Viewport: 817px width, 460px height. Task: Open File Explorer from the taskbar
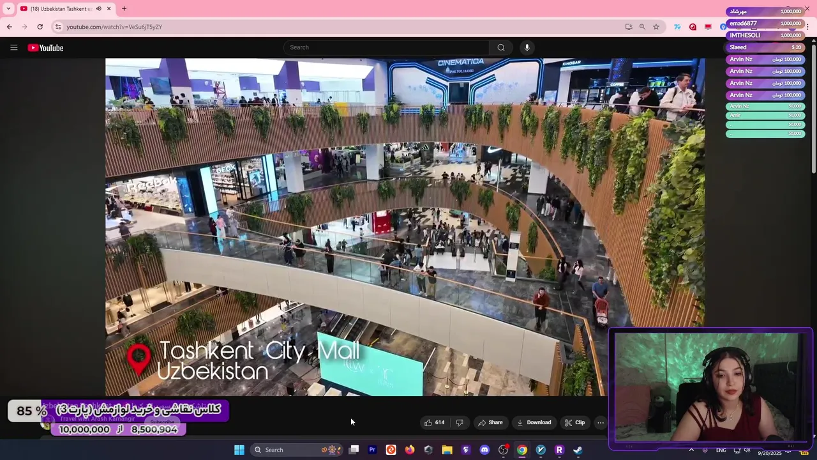pyautogui.click(x=447, y=450)
